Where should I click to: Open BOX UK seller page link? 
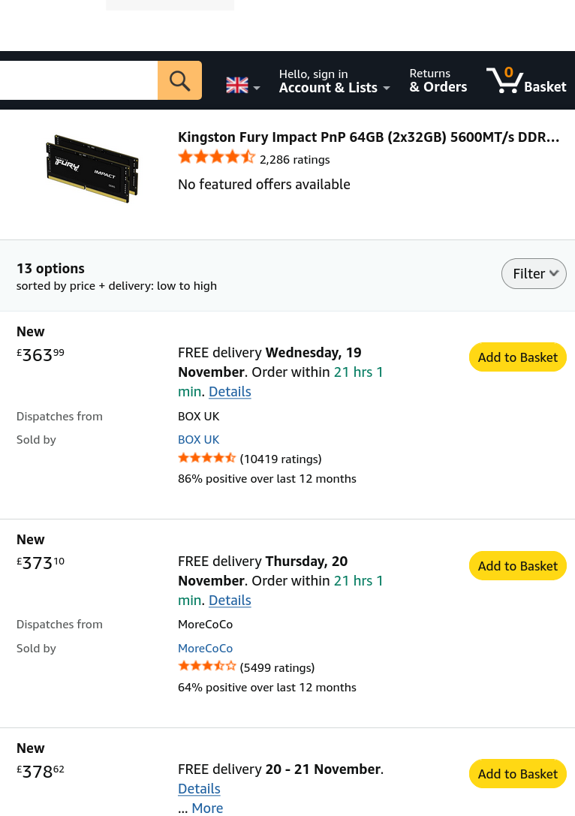point(199,440)
